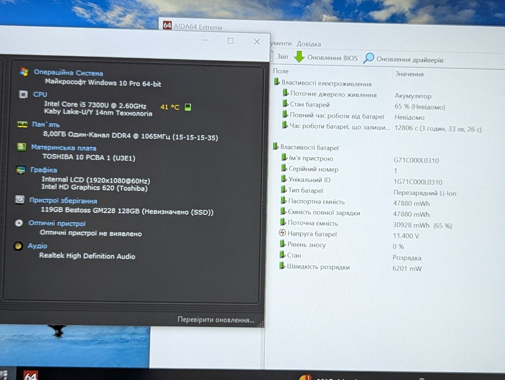
Task: Click the Оновлення BIOS toolbar label
Action: coord(332,58)
